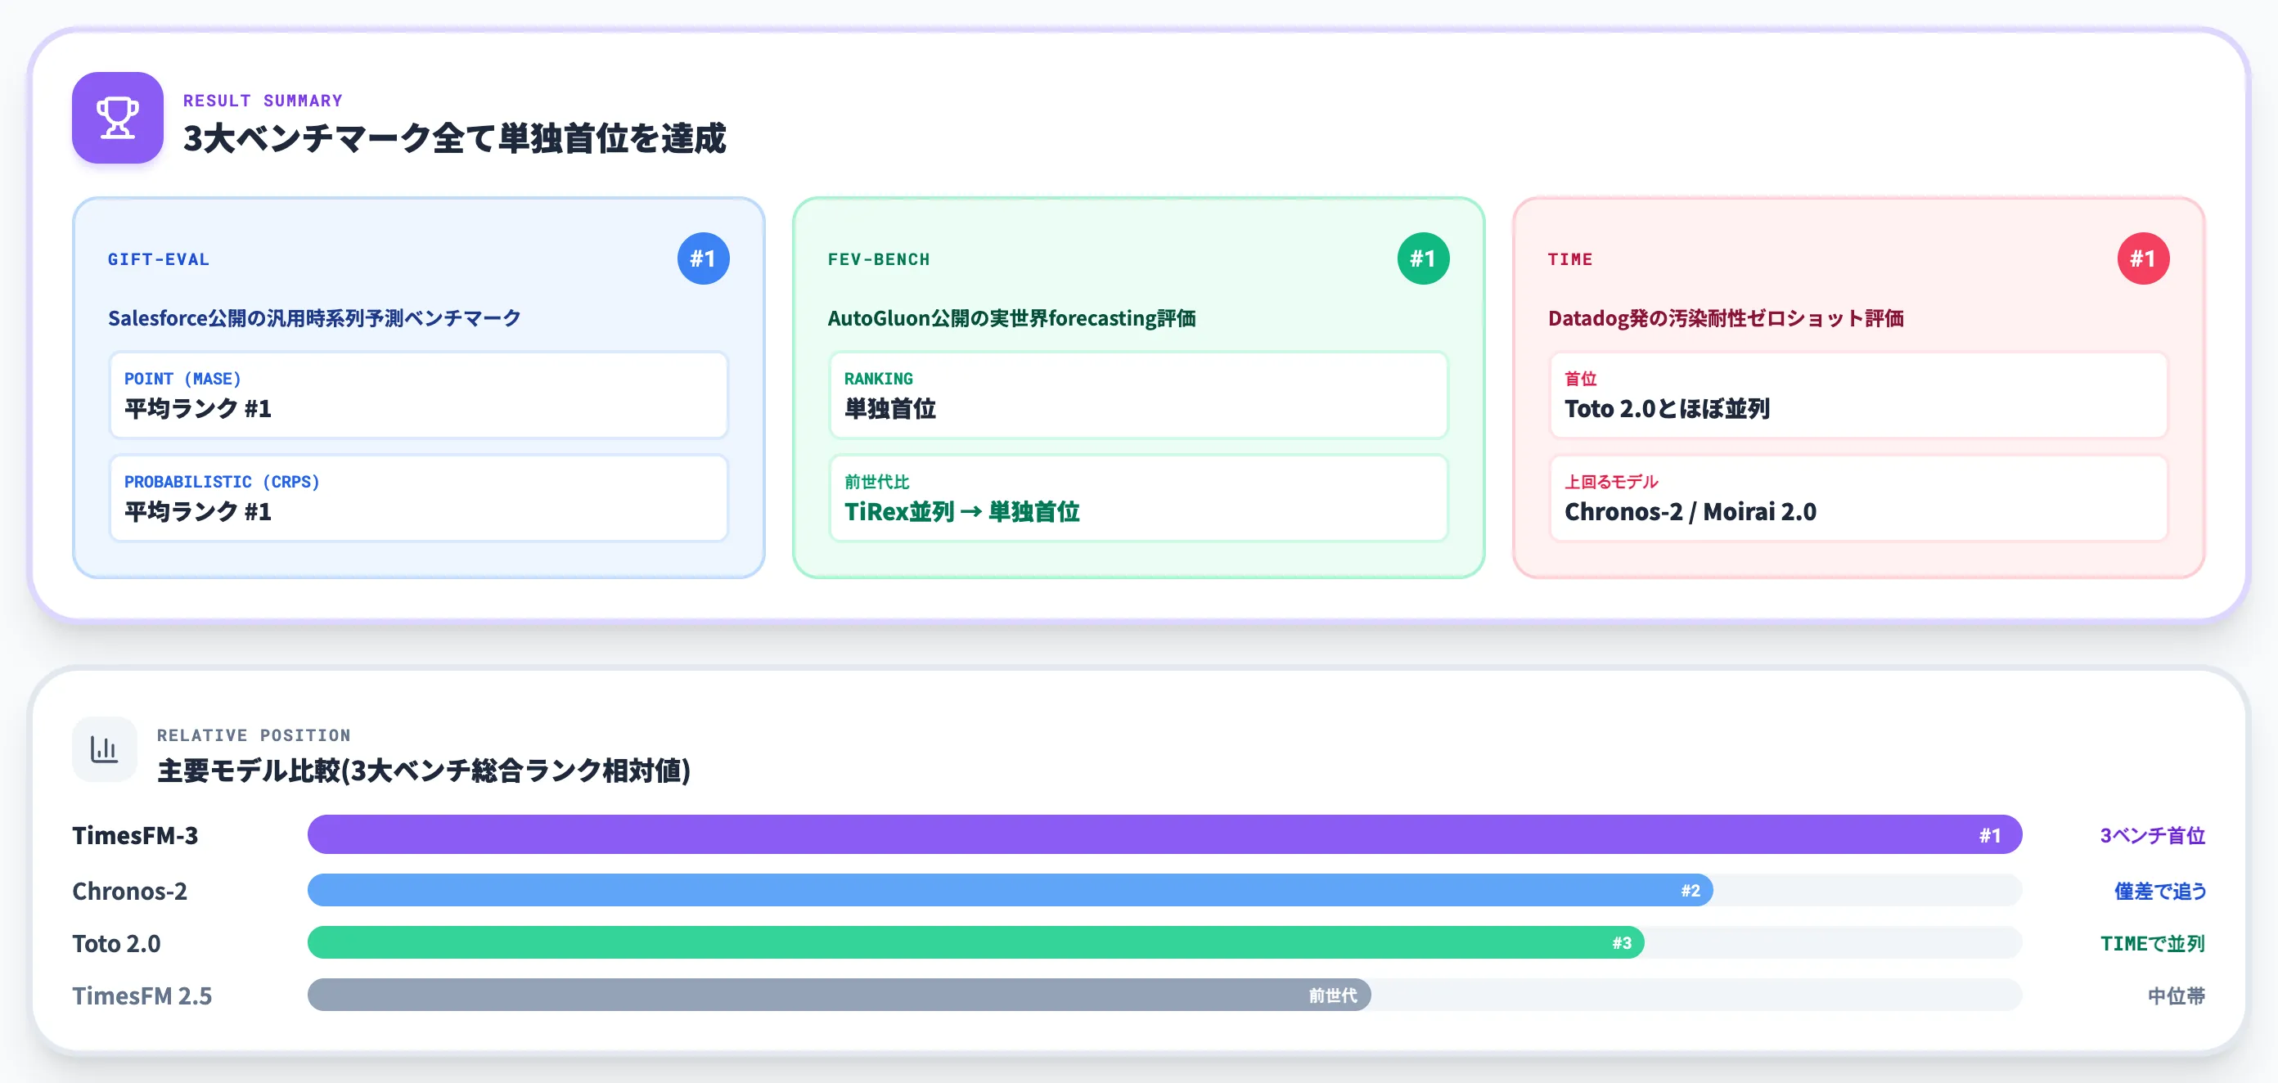Click the bar chart icon beside Relative Position
This screenshot has height=1083, width=2278.
(105, 750)
